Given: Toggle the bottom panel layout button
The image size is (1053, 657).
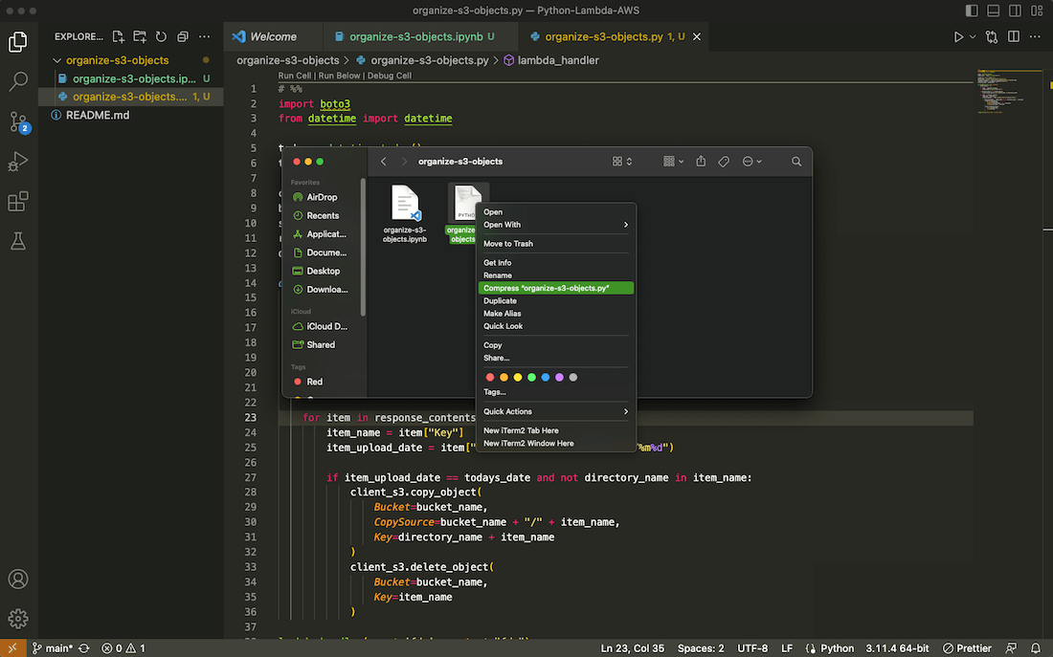Looking at the screenshot, I should pyautogui.click(x=994, y=11).
